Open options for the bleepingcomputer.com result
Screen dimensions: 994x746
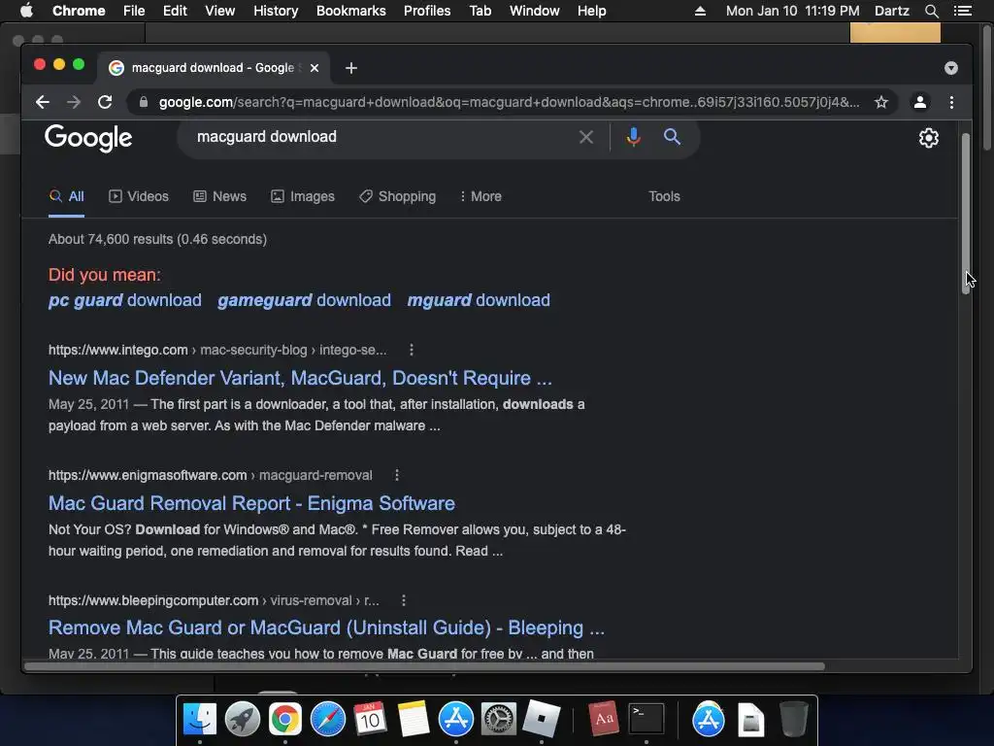[x=404, y=600]
